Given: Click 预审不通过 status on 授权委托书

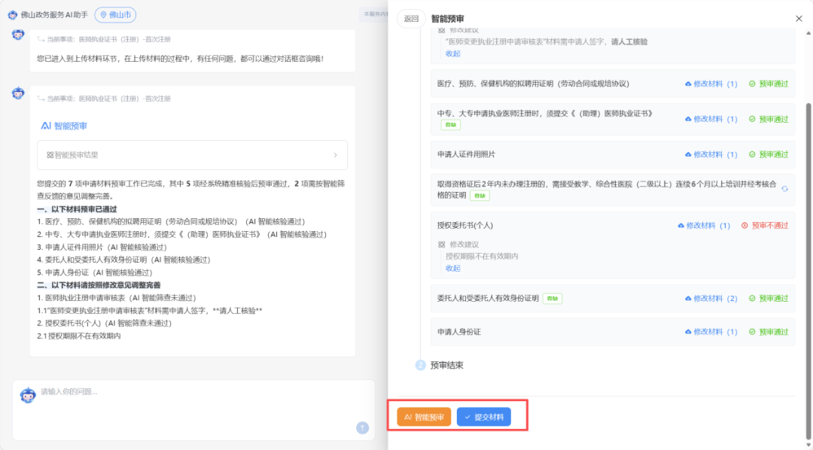Looking at the screenshot, I should [x=765, y=226].
